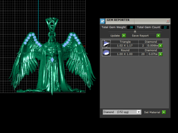
Task: Click green arrow next to Set Material
Action: pyautogui.click(x=164, y=112)
